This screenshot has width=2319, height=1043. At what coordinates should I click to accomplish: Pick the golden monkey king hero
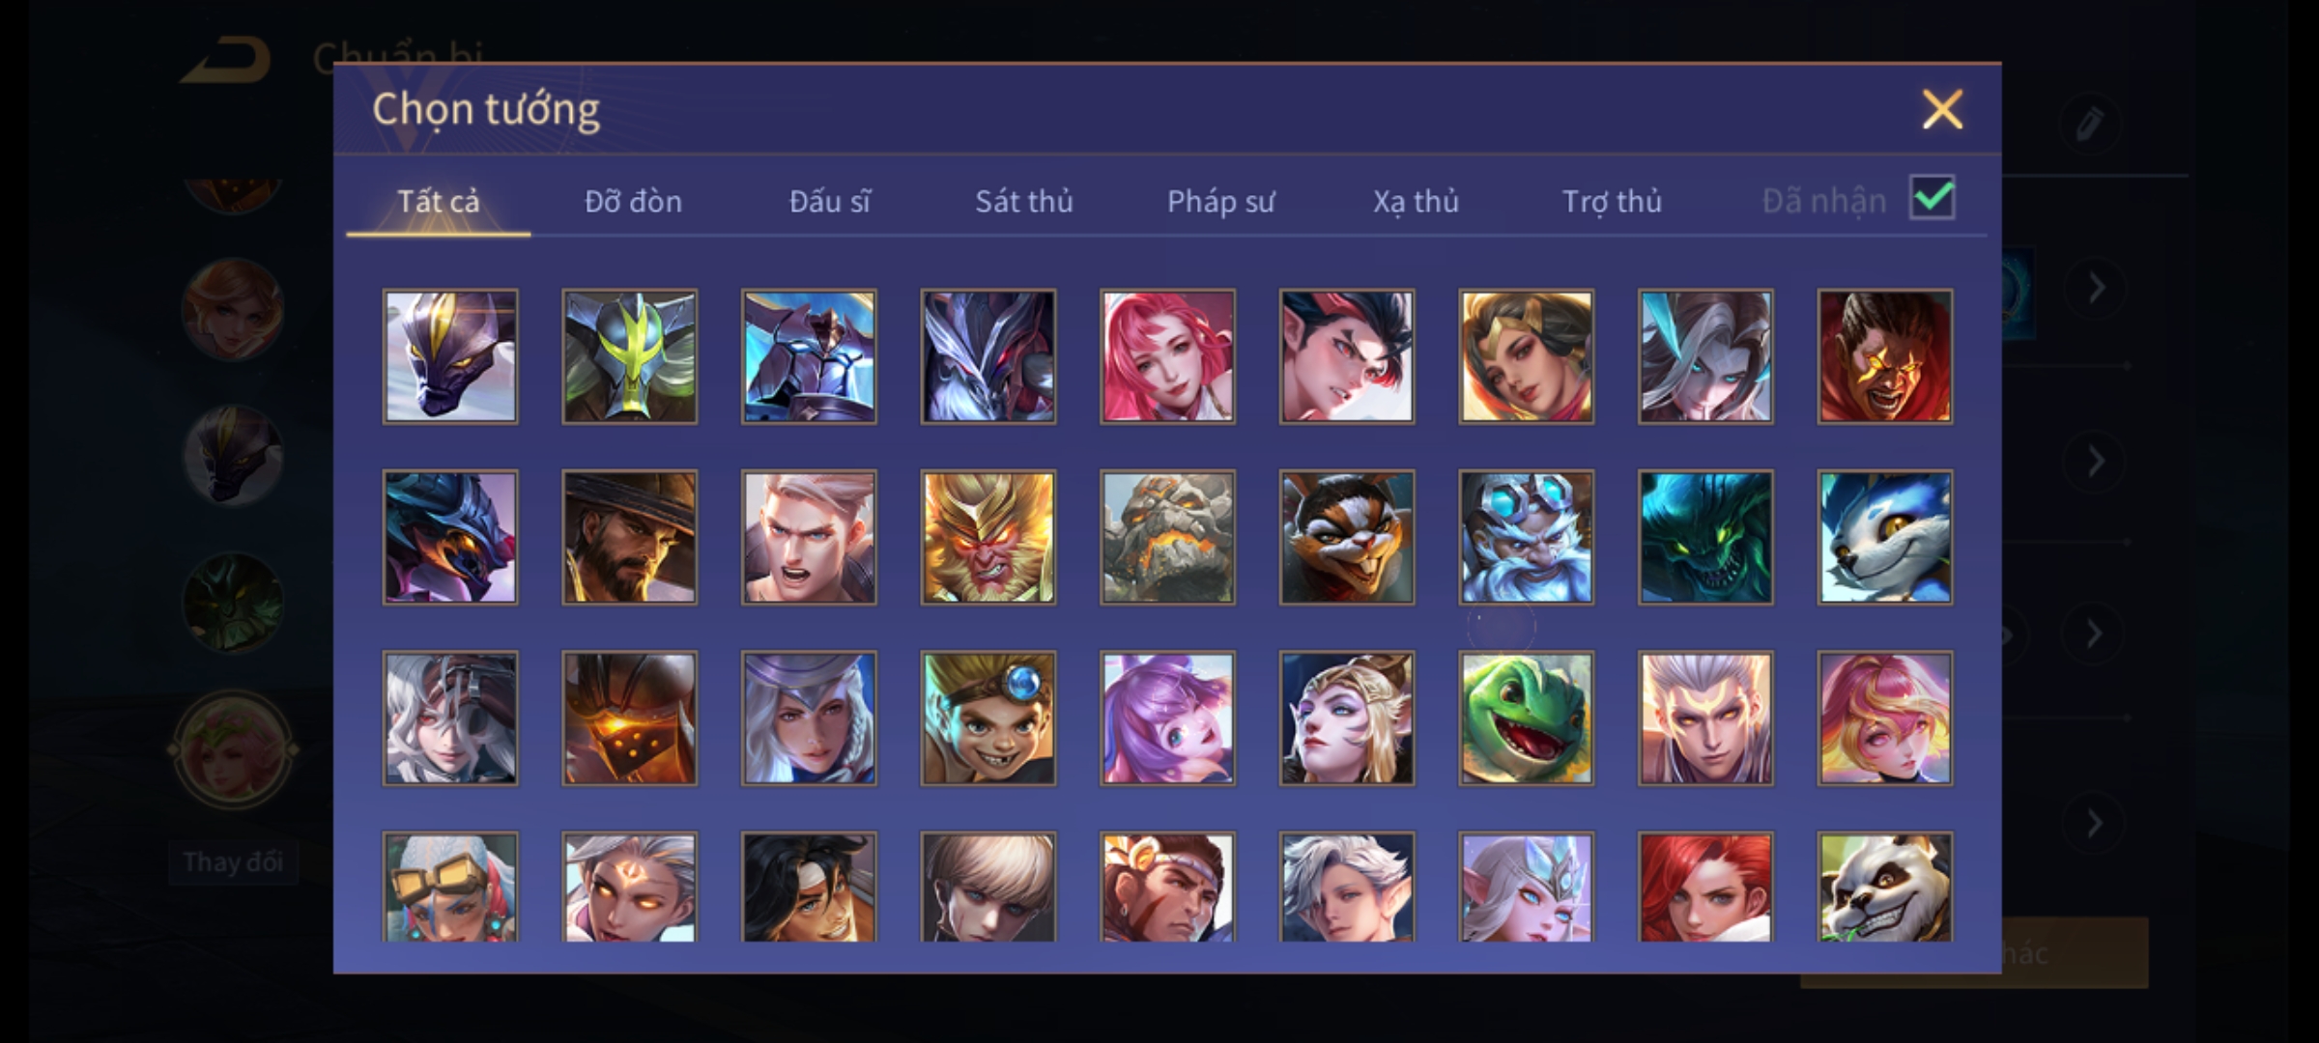pos(988,538)
